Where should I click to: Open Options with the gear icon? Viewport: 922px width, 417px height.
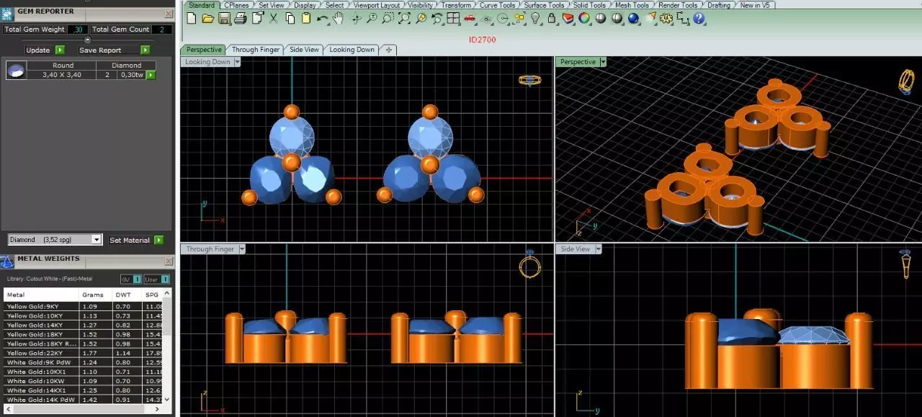click(x=666, y=18)
